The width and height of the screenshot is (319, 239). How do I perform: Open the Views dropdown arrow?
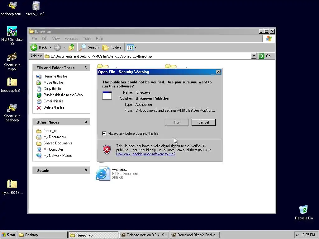136,48
